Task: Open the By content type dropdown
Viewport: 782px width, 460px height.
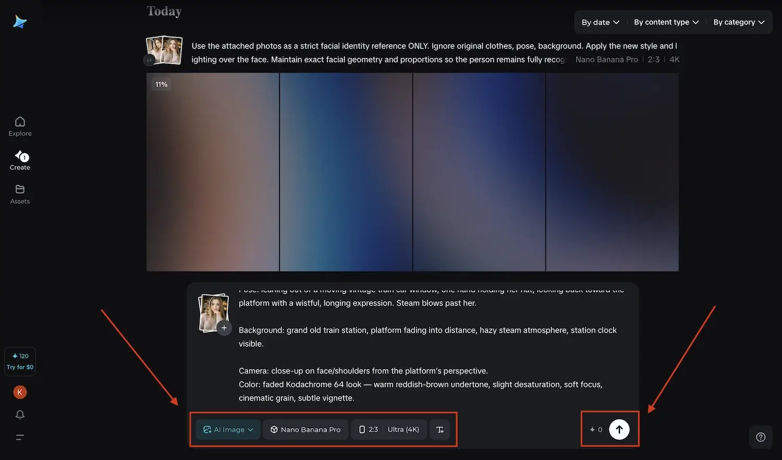Action: click(x=666, y=22)
